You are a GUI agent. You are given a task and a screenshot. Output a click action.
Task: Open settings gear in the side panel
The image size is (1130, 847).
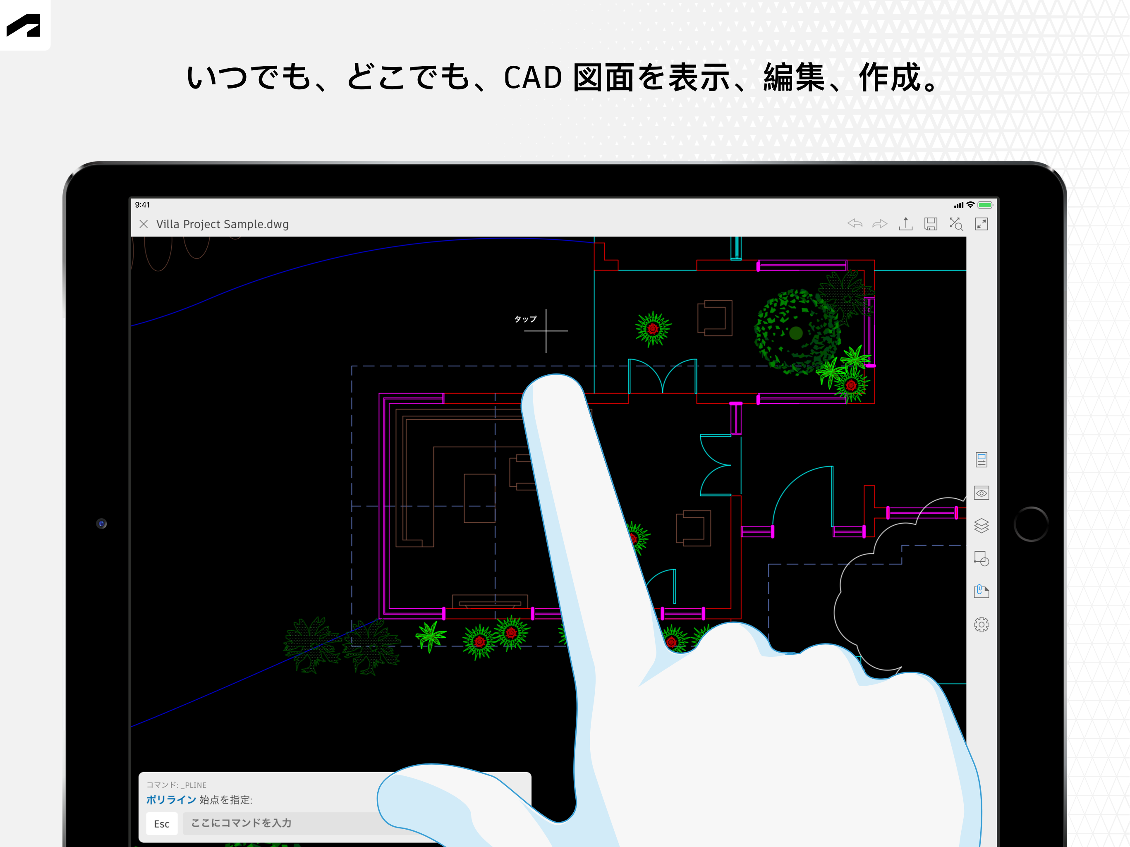(x=982, y=624)
